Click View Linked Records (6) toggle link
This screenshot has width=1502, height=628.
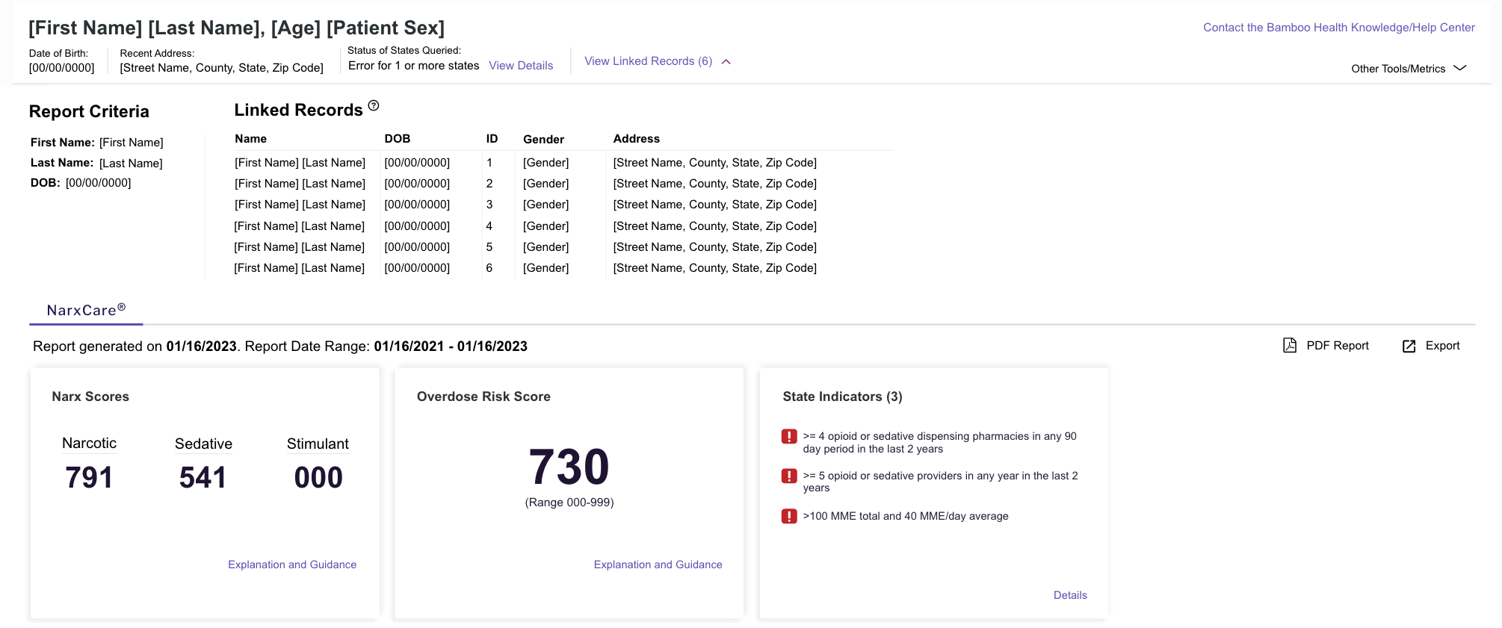coord(648,61)
